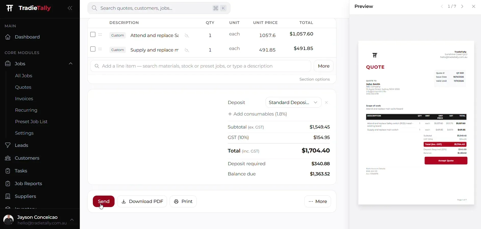Go to next preview page arrow

click(x=462, y=7)
